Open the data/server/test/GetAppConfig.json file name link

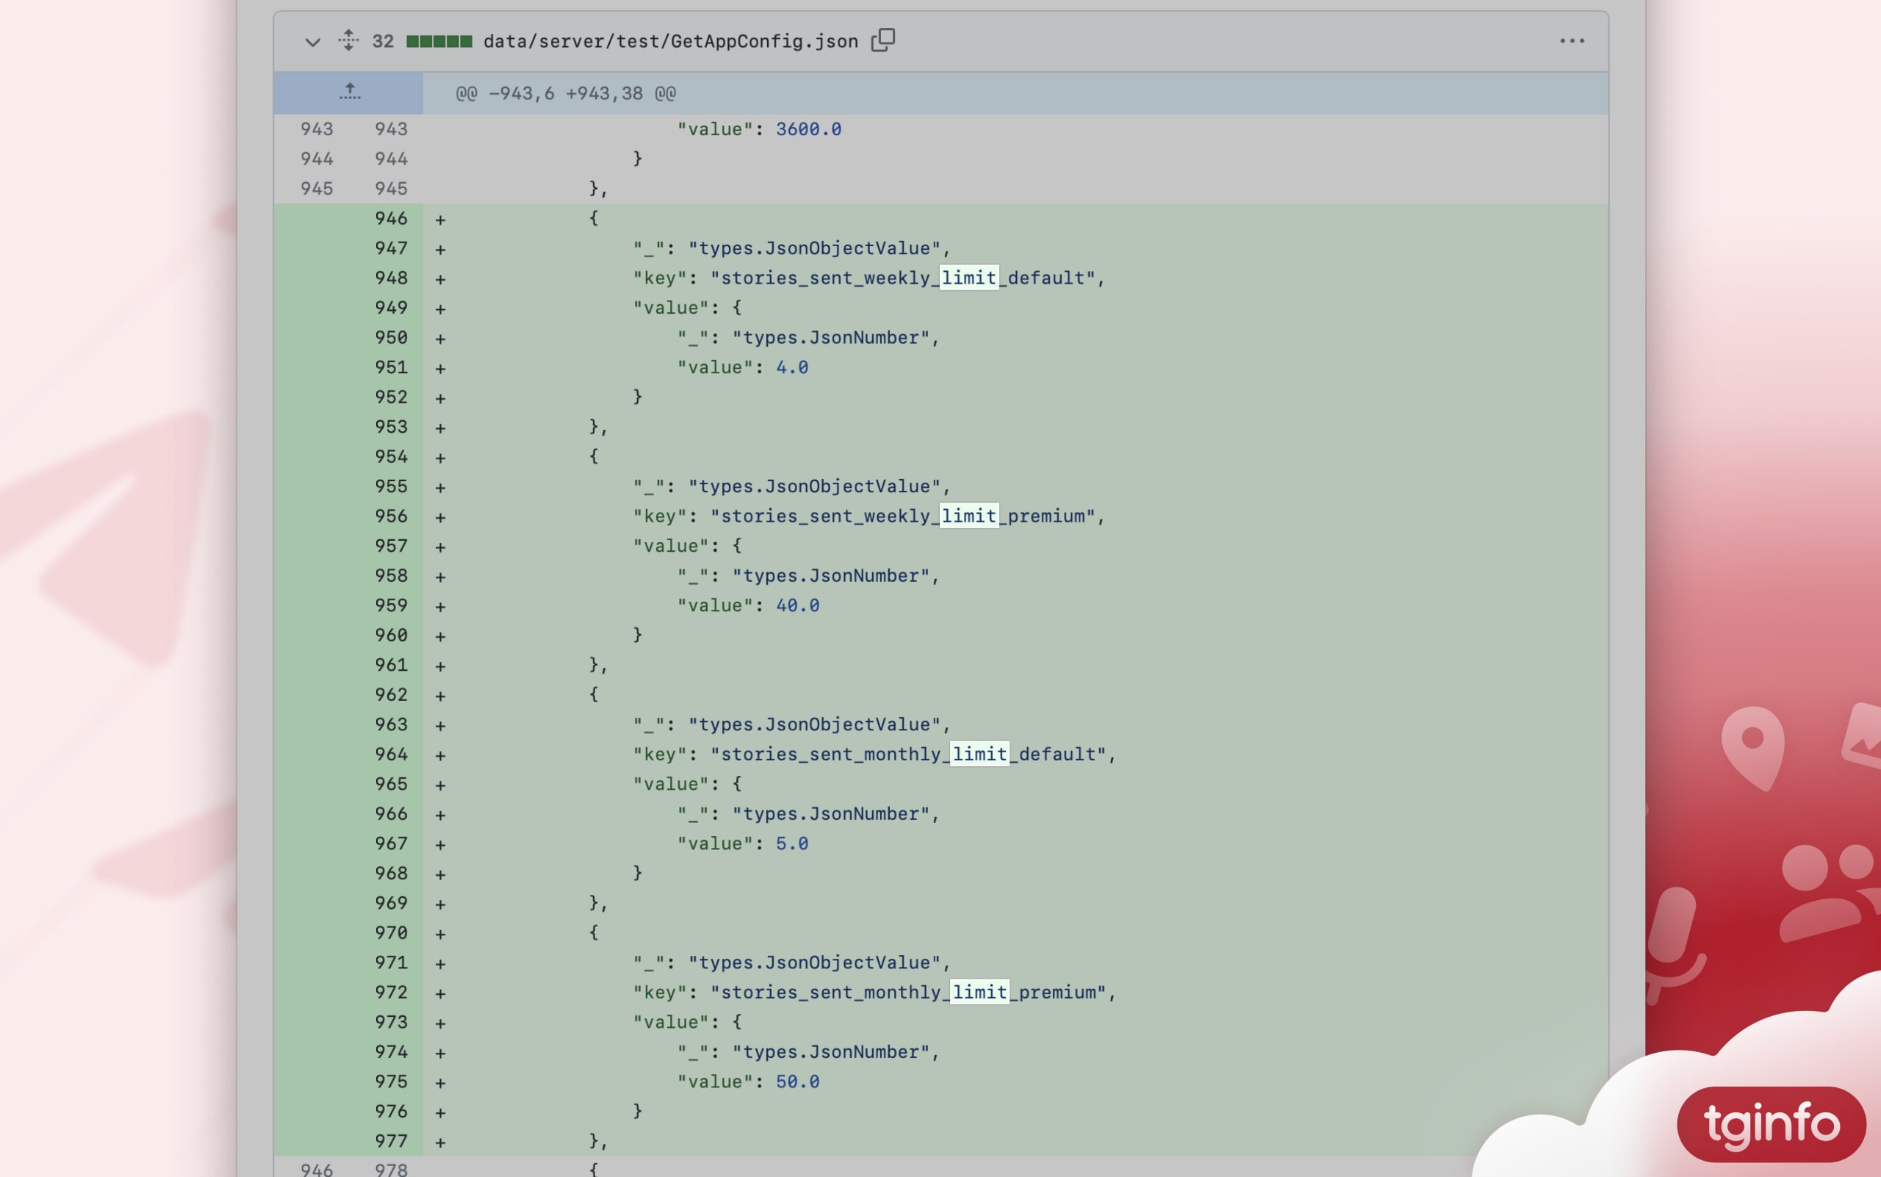coord(670,42)
